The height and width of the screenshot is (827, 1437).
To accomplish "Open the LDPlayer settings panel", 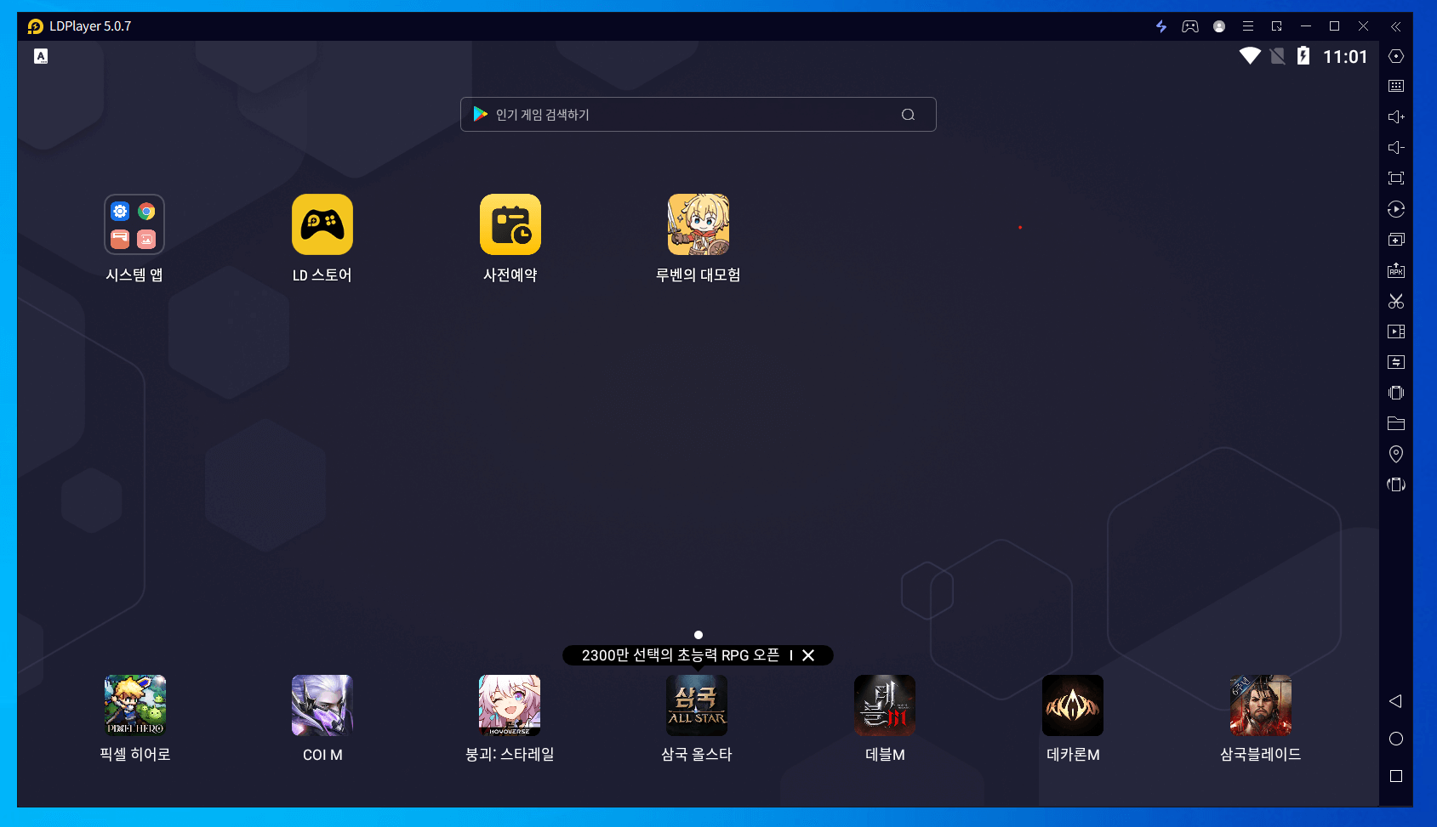I will (x=1395, y=56).
